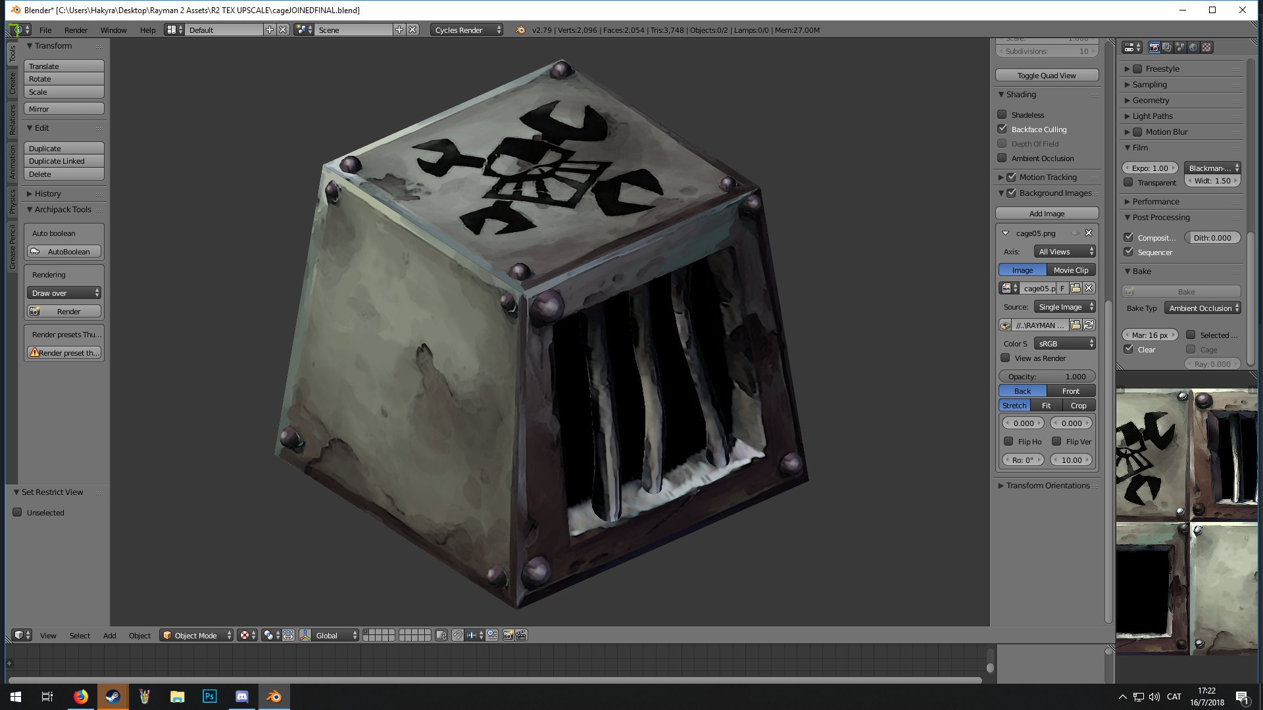
Task: Uncheck the Clear bake option
Action: [1128, 349]
